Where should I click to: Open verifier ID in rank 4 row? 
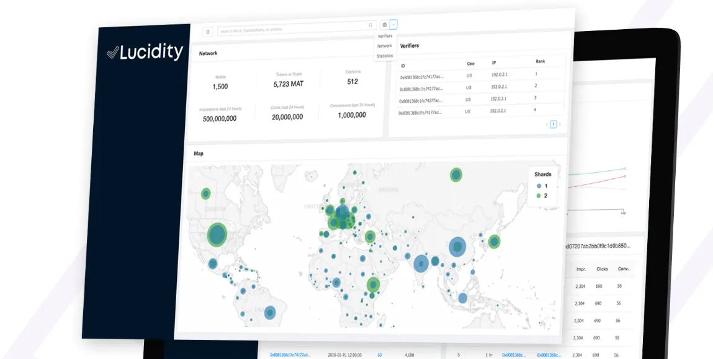click(420, 113)
